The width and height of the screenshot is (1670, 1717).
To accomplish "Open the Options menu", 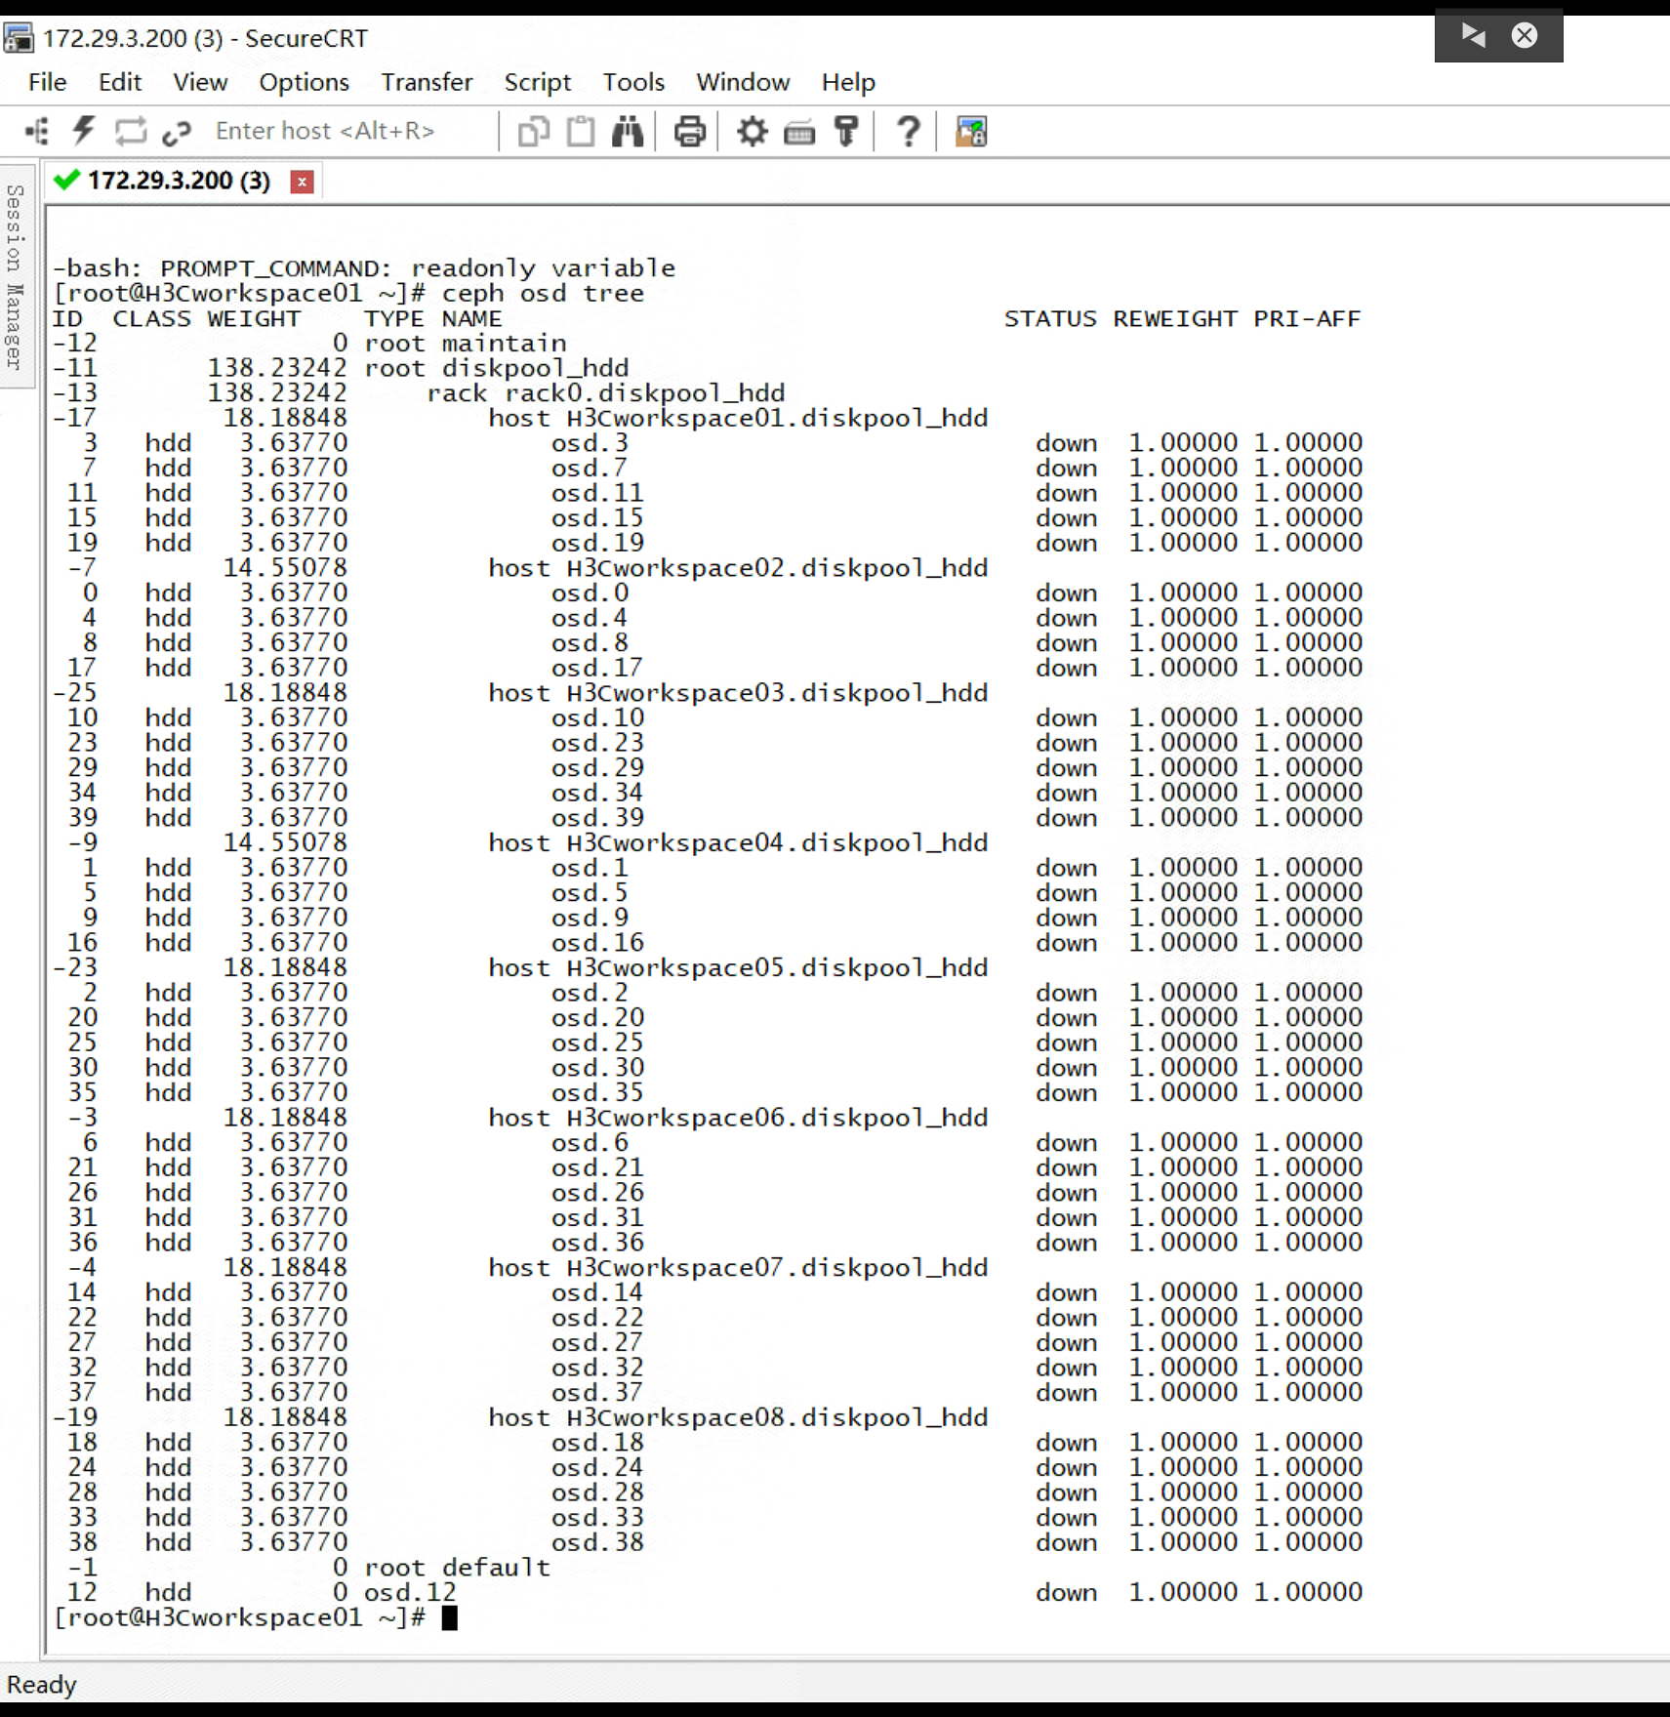I will pos(304,82).
